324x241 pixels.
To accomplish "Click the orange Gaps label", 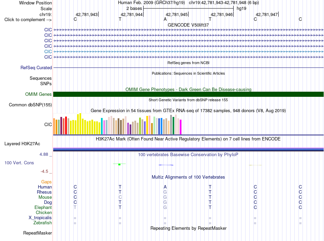I will [x=46, y=182].
